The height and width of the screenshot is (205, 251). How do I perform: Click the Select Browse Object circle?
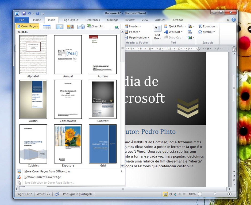234,180
